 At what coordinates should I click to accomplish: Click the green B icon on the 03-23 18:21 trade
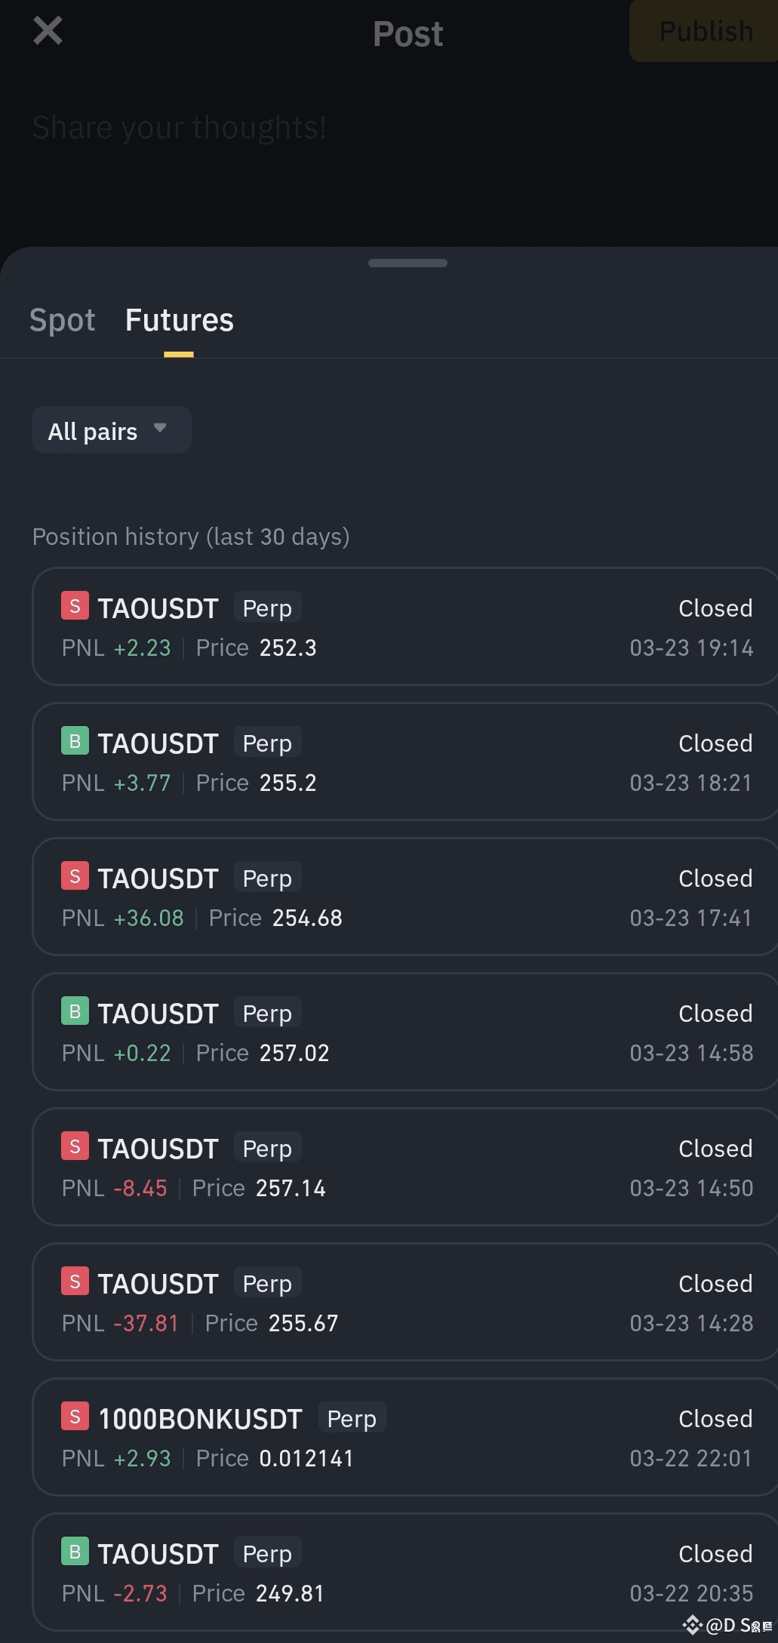75,741
